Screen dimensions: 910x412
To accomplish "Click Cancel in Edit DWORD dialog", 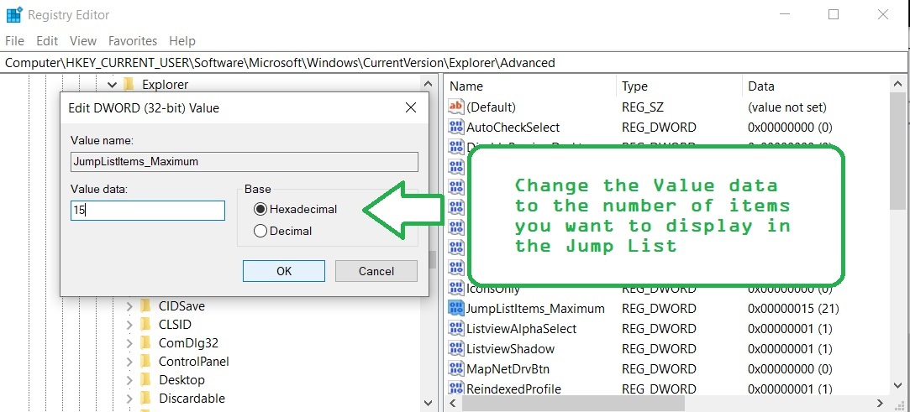I will pyautogui.click(x=376, y=270).
